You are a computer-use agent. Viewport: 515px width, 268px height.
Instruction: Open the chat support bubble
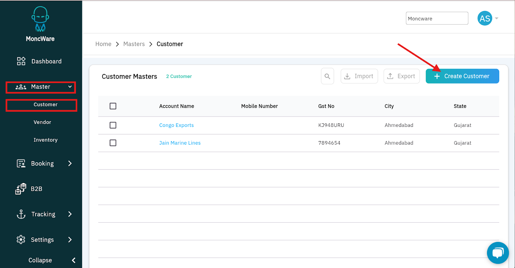coord(498,253)
